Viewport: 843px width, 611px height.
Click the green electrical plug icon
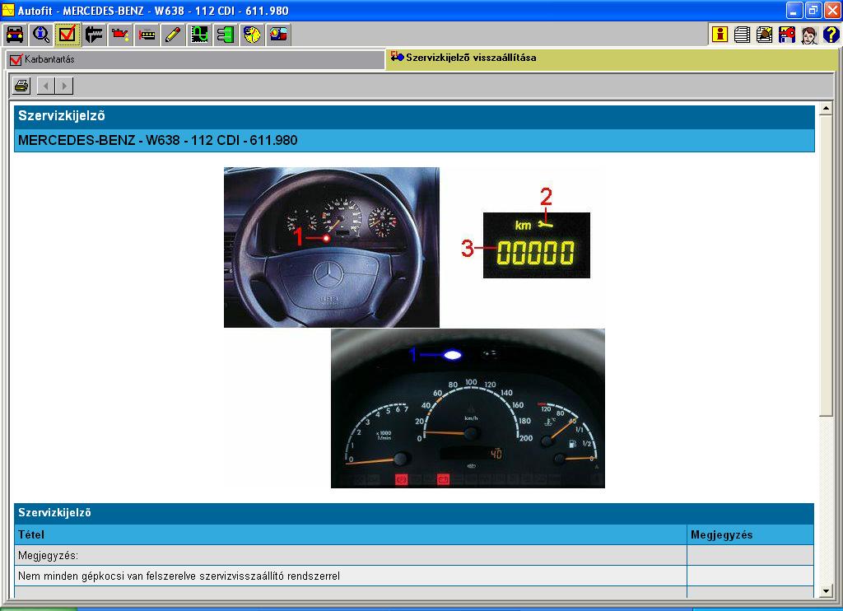(x=226, y=35)
